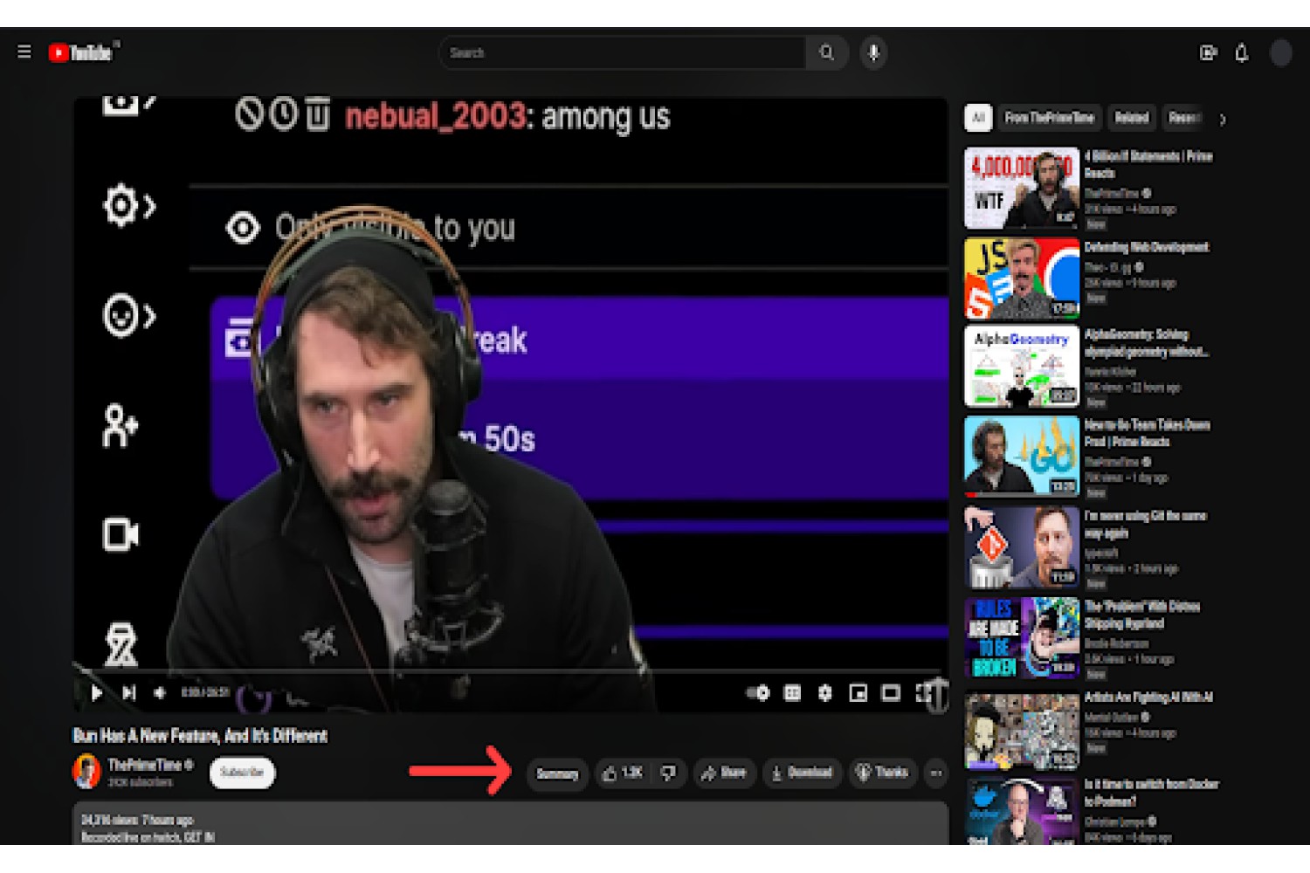Click the Thanks button
The width and height of the screenshot is (1310, 873).
click(882, 773)
